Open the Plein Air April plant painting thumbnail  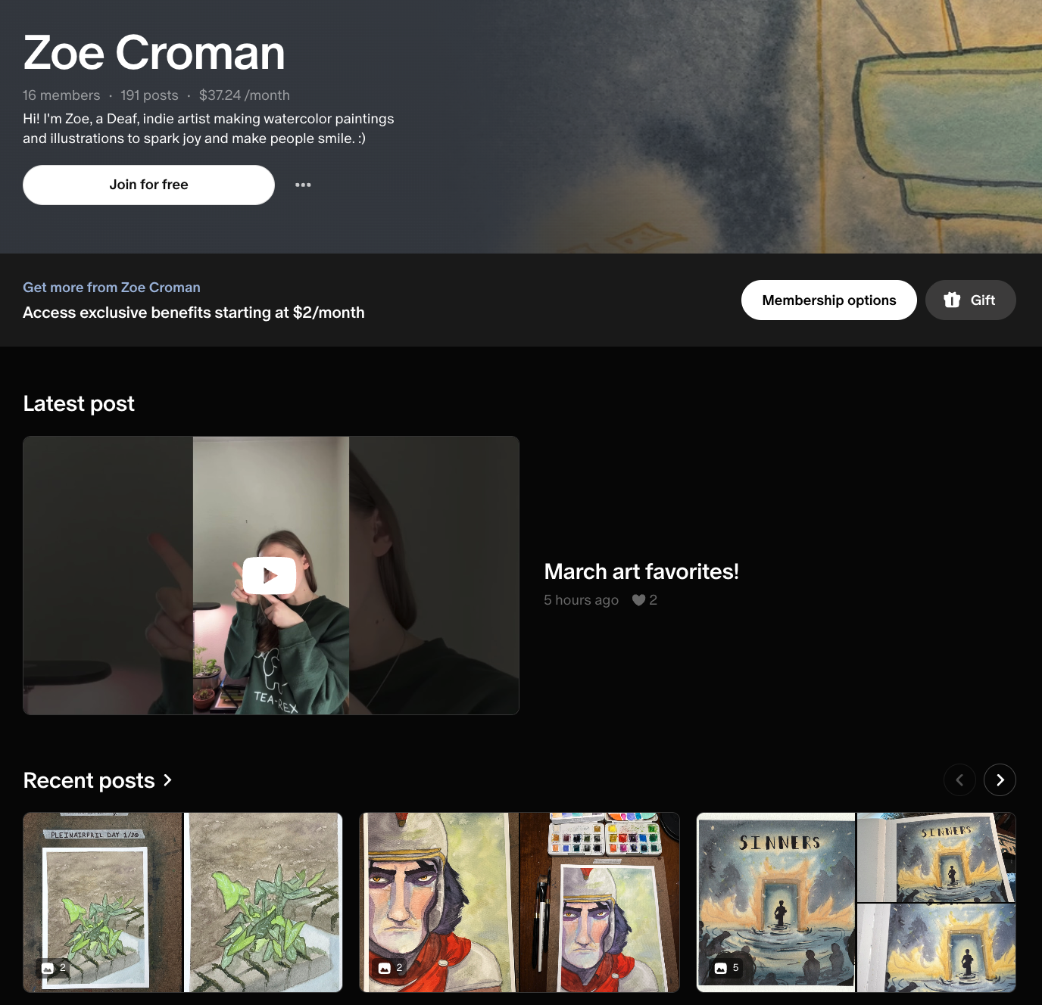click(x=183, y=902)
